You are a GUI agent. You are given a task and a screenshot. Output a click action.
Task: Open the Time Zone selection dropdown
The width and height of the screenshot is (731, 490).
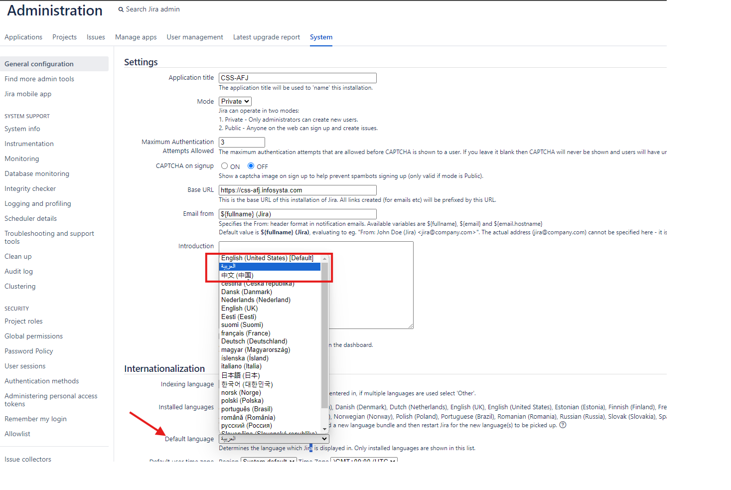point(364,460)
